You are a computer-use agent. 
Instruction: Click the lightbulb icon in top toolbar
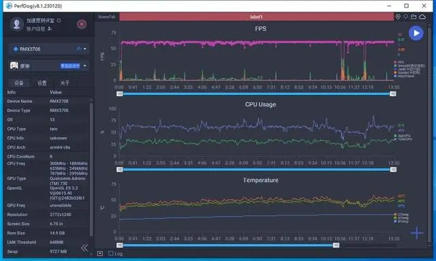(x=406, y=16)
